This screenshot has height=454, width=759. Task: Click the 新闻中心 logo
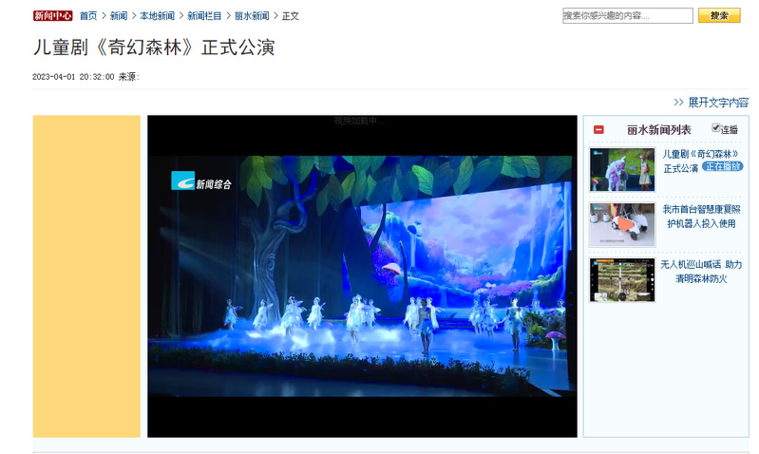52,16
